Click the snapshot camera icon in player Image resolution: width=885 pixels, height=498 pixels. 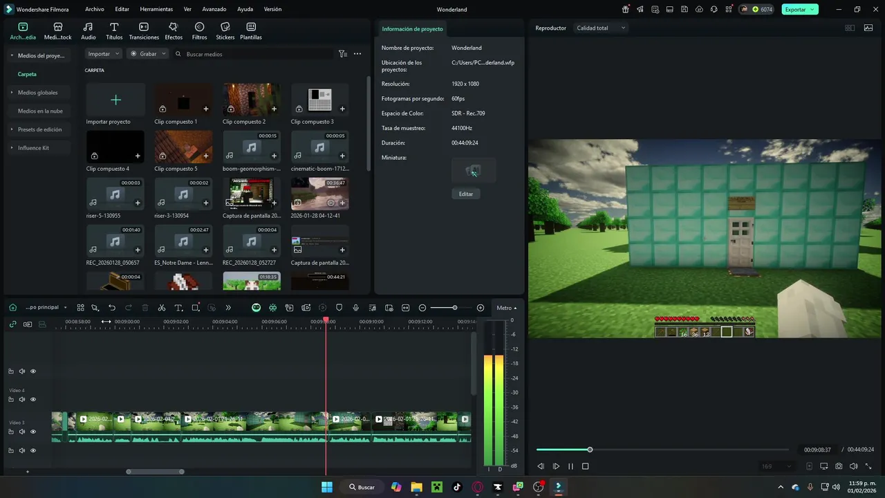[x=839, y=466]
